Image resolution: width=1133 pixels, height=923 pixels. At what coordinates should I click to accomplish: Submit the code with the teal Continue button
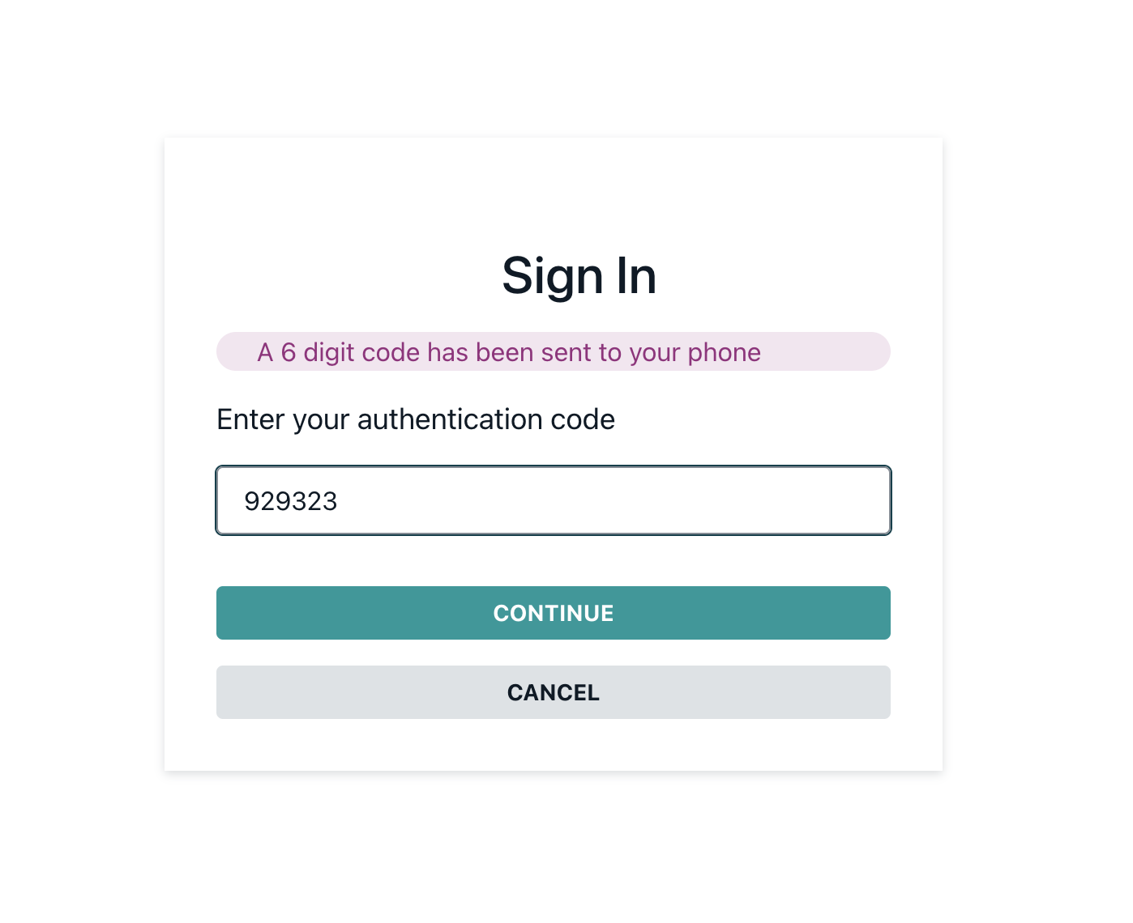553,613
